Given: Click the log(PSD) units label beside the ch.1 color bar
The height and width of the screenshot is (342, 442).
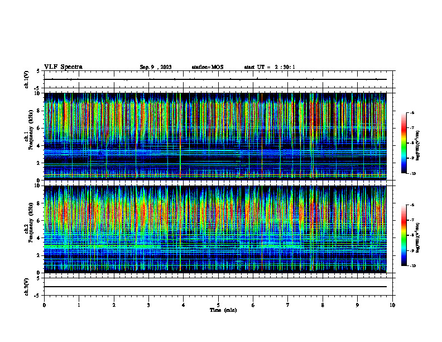Looking at the screenshot, I should [x=419, y=145].
